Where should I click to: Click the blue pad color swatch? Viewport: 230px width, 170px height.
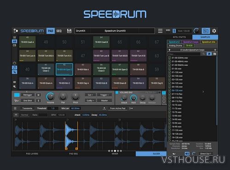[x=17, y=95]
